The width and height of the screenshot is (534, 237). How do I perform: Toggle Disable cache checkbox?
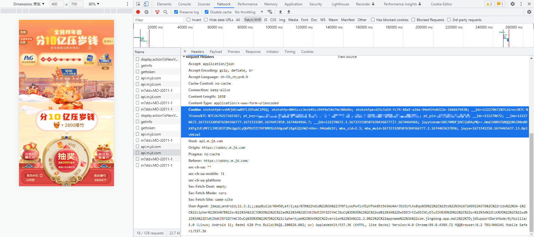(x=207, y=12)
